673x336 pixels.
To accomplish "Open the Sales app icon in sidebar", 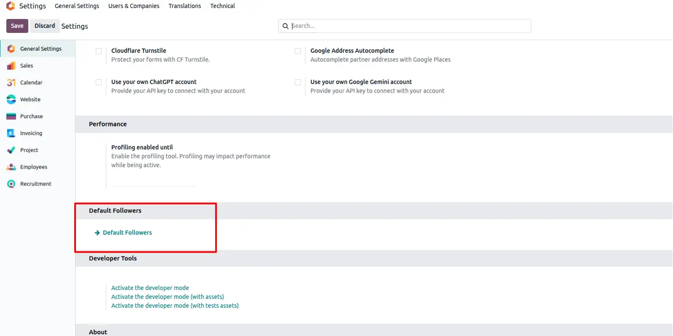I will pyautogui.click(x=11, y=66).
